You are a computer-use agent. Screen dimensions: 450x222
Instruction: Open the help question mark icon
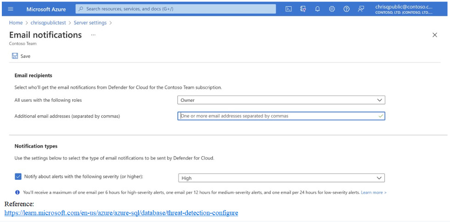pyautogui.click(x=347, y=9)
